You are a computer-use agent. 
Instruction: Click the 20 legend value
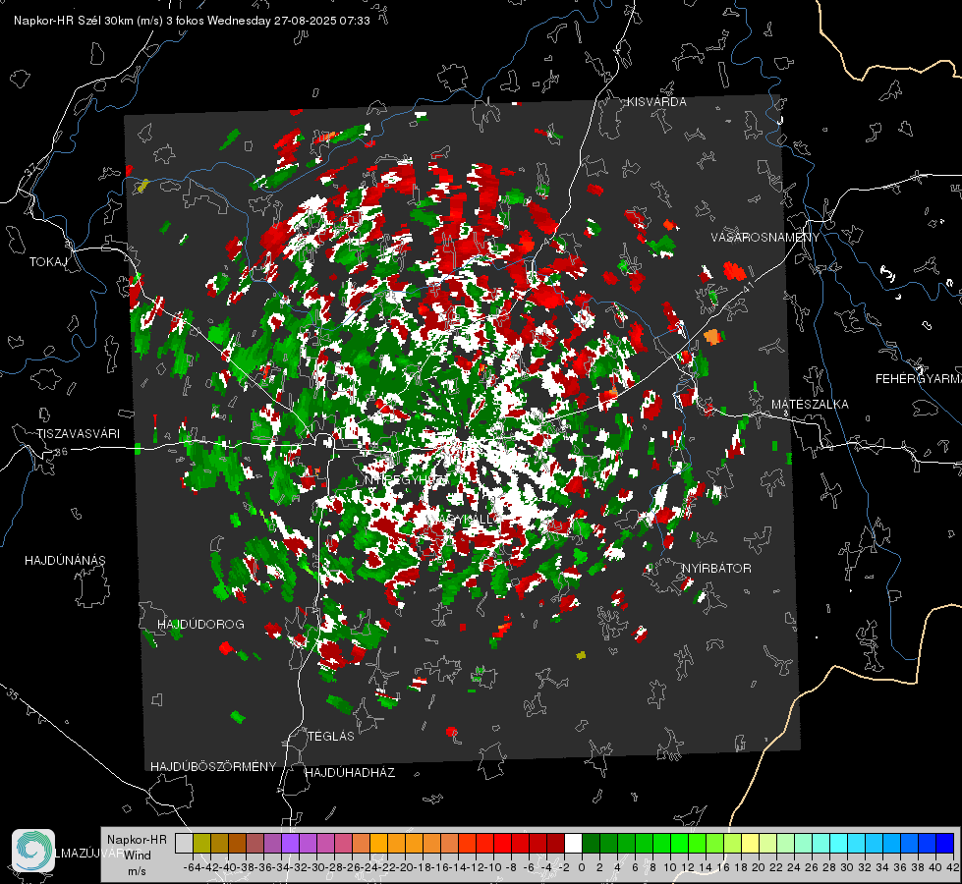(x=759, y=867)
